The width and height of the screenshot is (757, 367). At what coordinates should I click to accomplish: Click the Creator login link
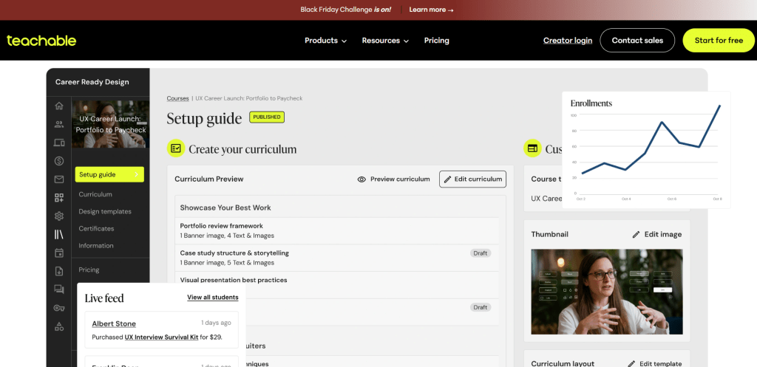568,41
